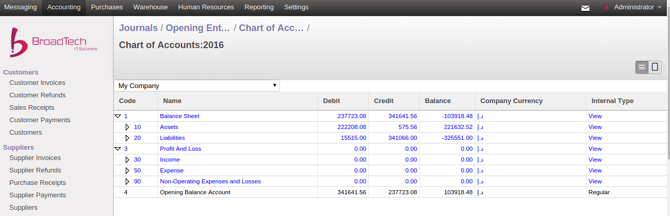The image size is (670, 216).
Task: Collapse the Profit And Loss row
Action: coord(117,149)
